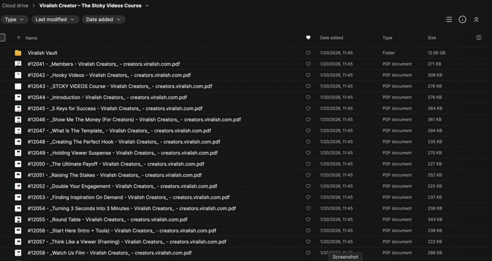Expand the folder breadcrumb dropdown chevron
This screenshot has height=261, width=492.
[147, 6]
